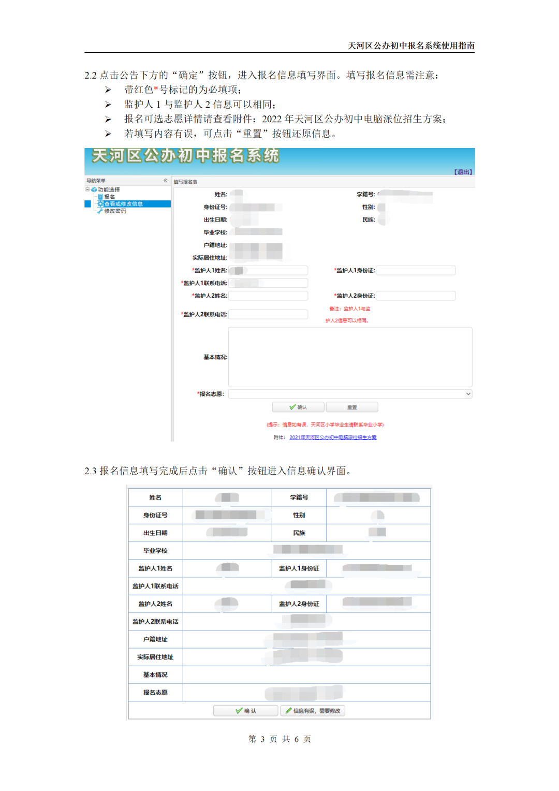Click the section 2.3 heading text

220,471
